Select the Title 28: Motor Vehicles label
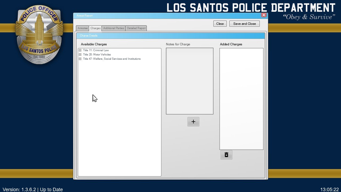Viewport: 341px width, 192px height. point(97,55)
